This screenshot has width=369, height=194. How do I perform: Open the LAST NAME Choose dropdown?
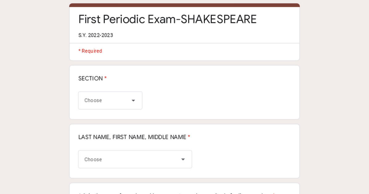(x=135, y=159)
